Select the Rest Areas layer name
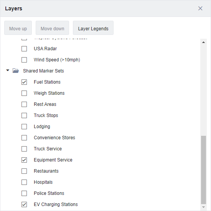211x211 pixels. [x=45, y=104]
